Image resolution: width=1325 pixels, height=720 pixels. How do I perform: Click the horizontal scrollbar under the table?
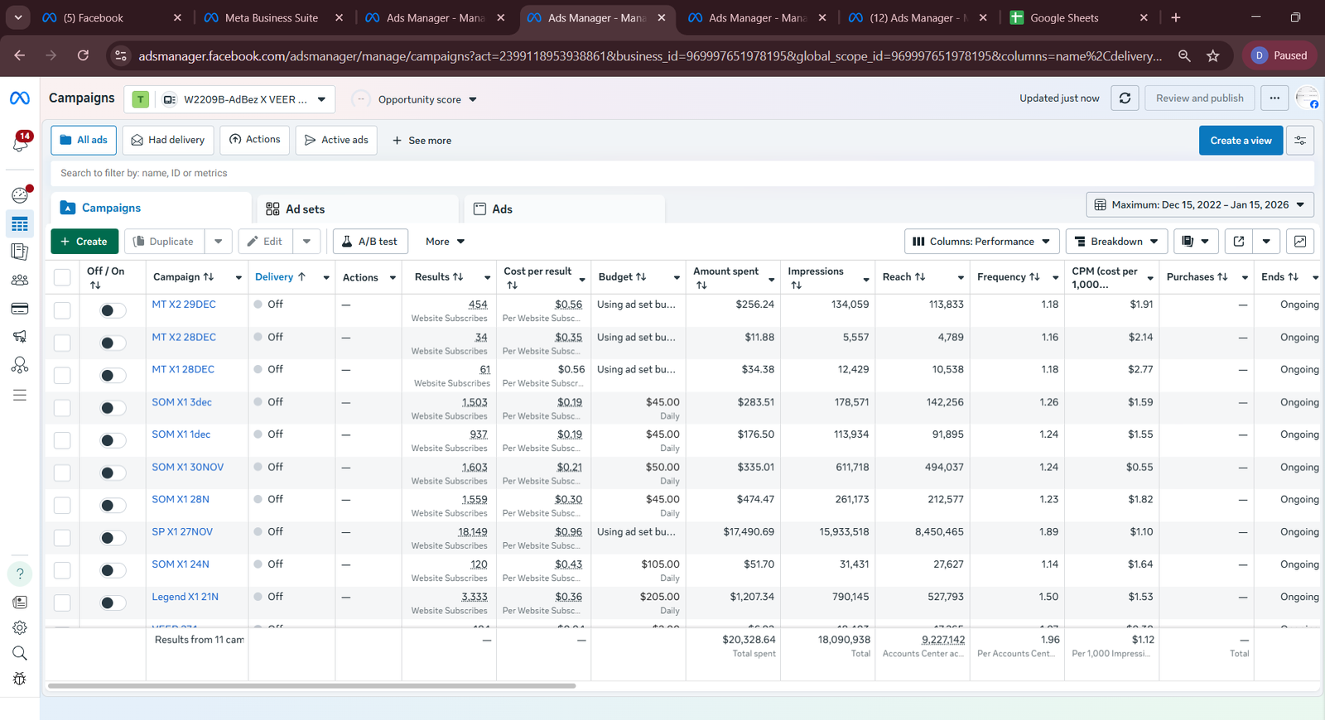tap(311, 686)
